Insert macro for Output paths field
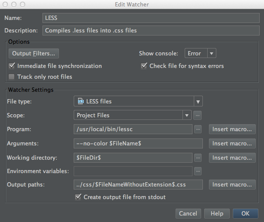This screenshot has width=264, height=222. (x=232, y=185)
